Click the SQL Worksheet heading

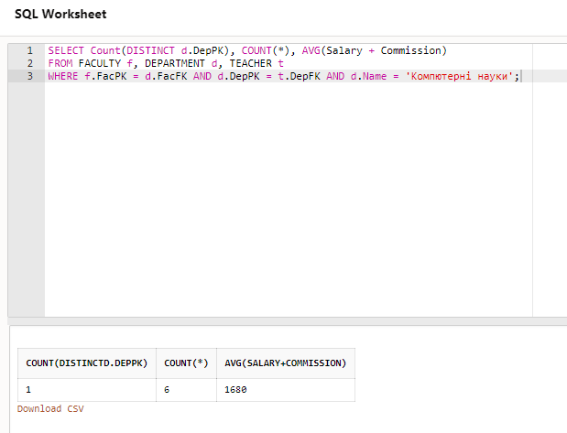(x=60, y=15)
